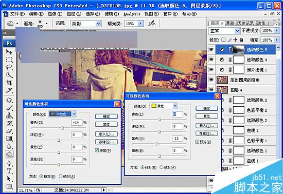Click 确定 in 中性色 dialog

click(107, 117)
